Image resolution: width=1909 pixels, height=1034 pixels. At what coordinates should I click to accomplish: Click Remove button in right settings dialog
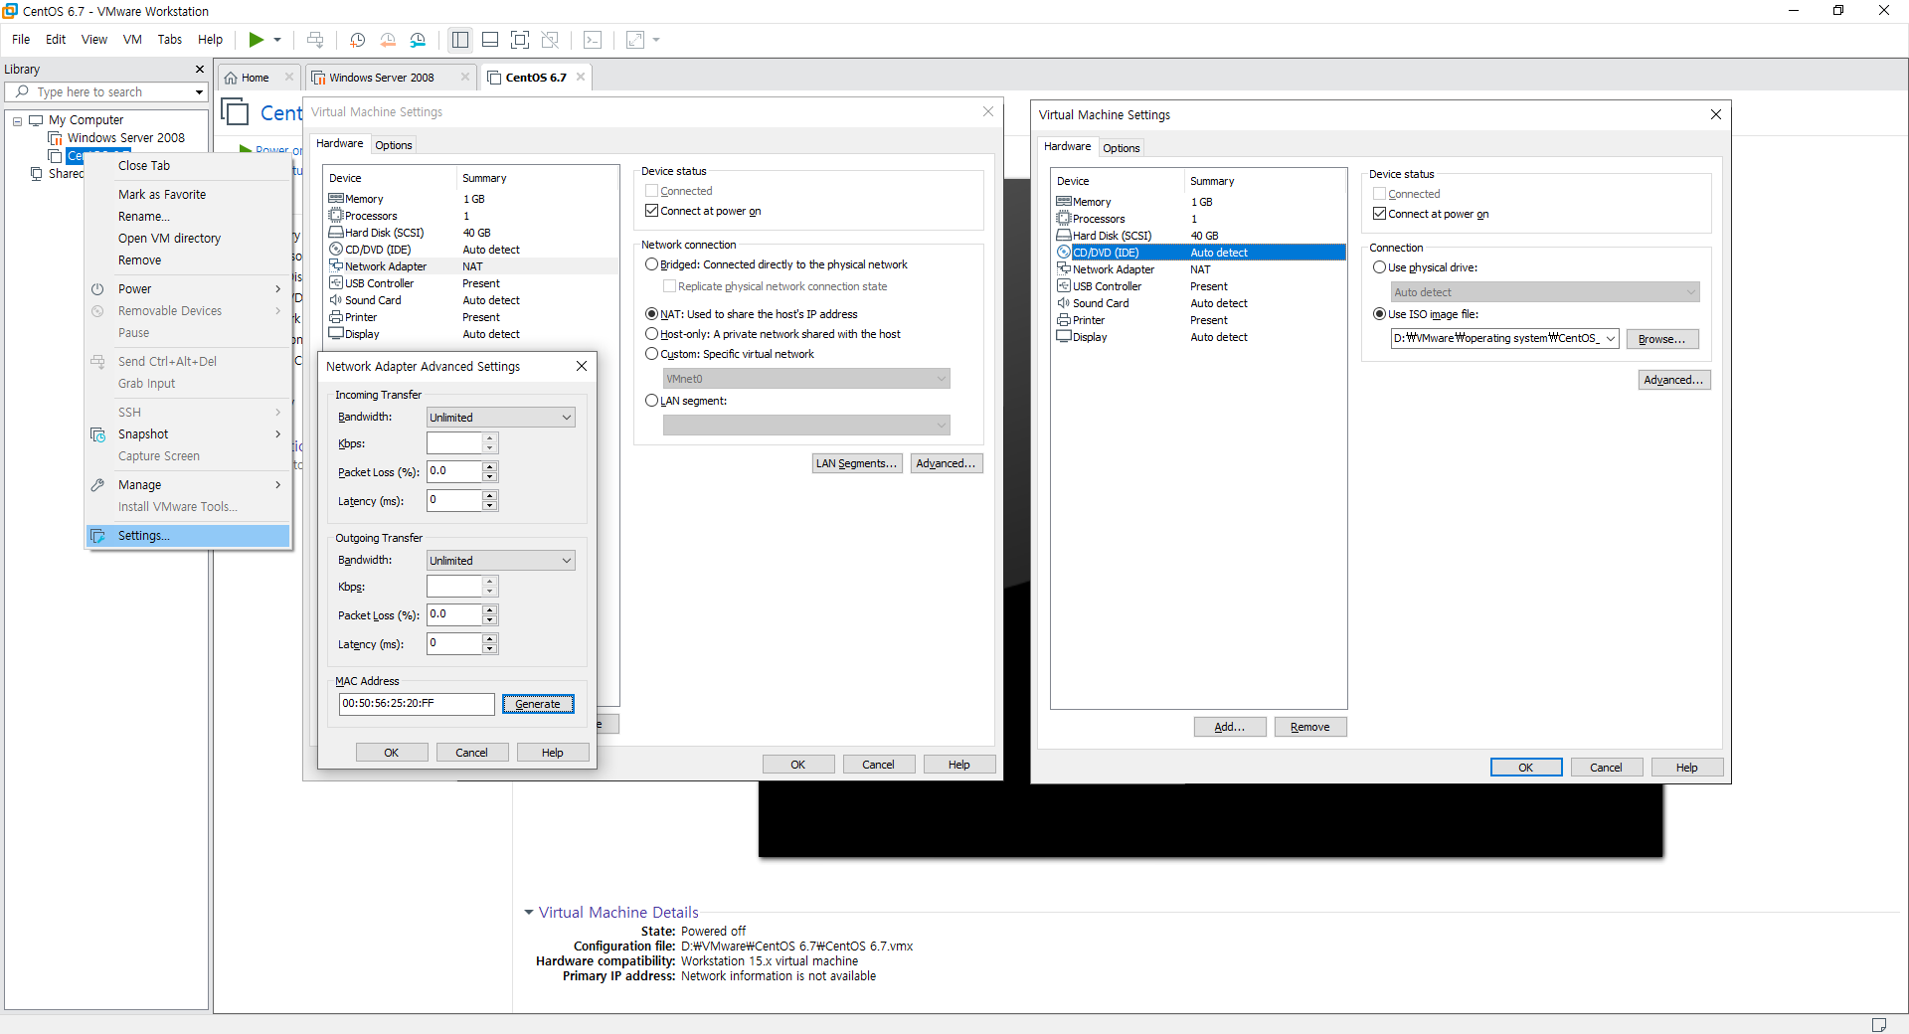[1310, 727]
